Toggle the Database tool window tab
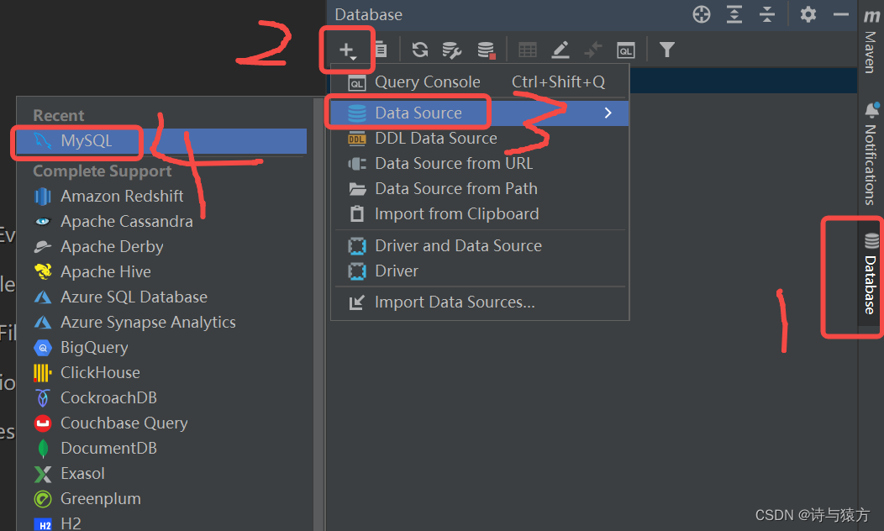Image resolution: width=884 pixels, height=531 pixels. click(x=871, y=275)
